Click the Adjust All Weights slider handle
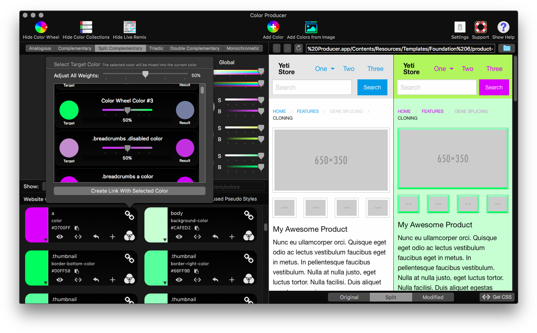 (x=146, y=74)
